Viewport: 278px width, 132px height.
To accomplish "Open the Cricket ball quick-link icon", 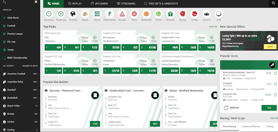I will [195, 14].
